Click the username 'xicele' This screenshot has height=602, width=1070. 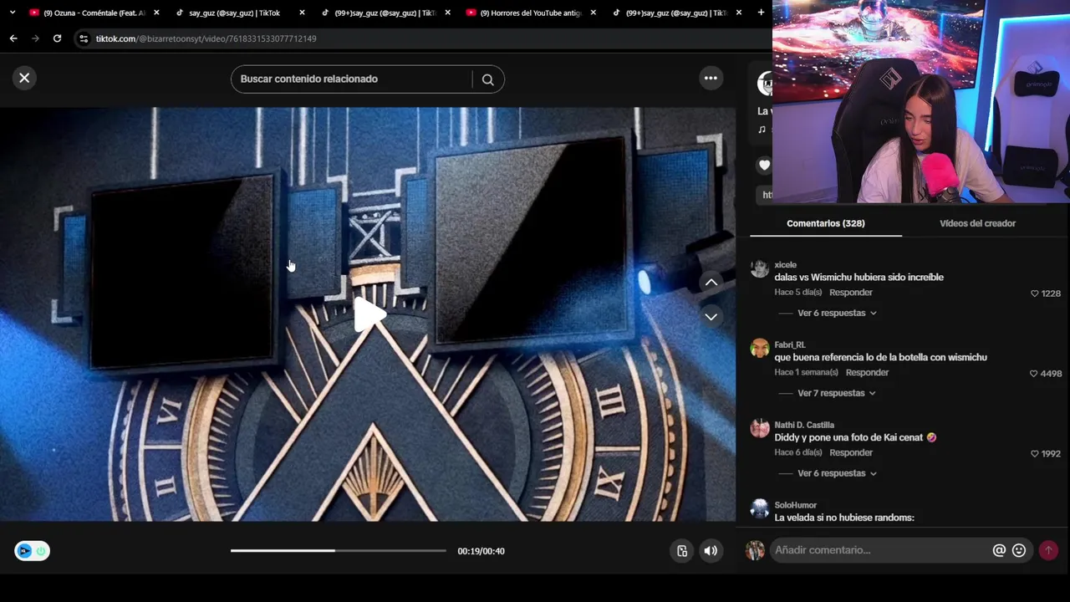click(x=785, y=265)
